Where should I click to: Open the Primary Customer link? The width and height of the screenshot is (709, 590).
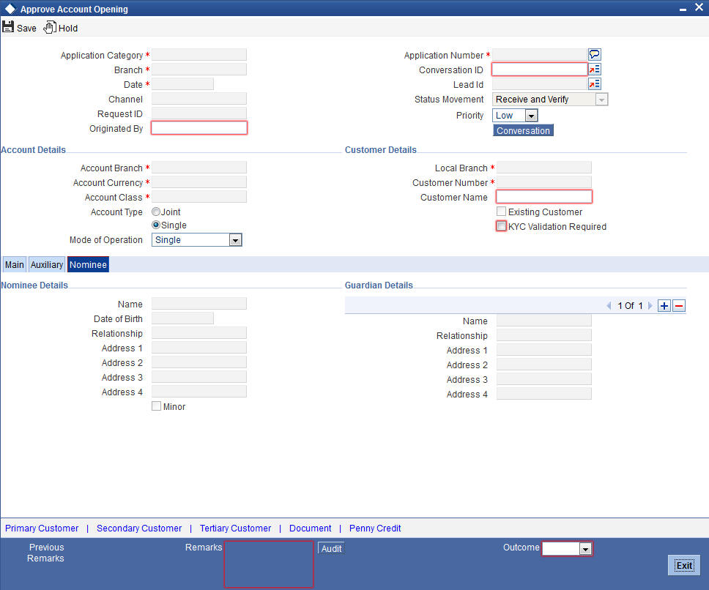pyautogui.click(x=42, y=528)
